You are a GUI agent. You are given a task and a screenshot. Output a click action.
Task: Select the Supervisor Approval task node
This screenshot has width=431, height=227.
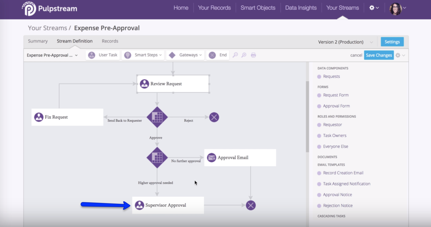pyautogui.click(x=168, y=205)
